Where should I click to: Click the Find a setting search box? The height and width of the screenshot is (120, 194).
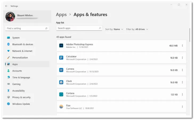tap(27, 28)
